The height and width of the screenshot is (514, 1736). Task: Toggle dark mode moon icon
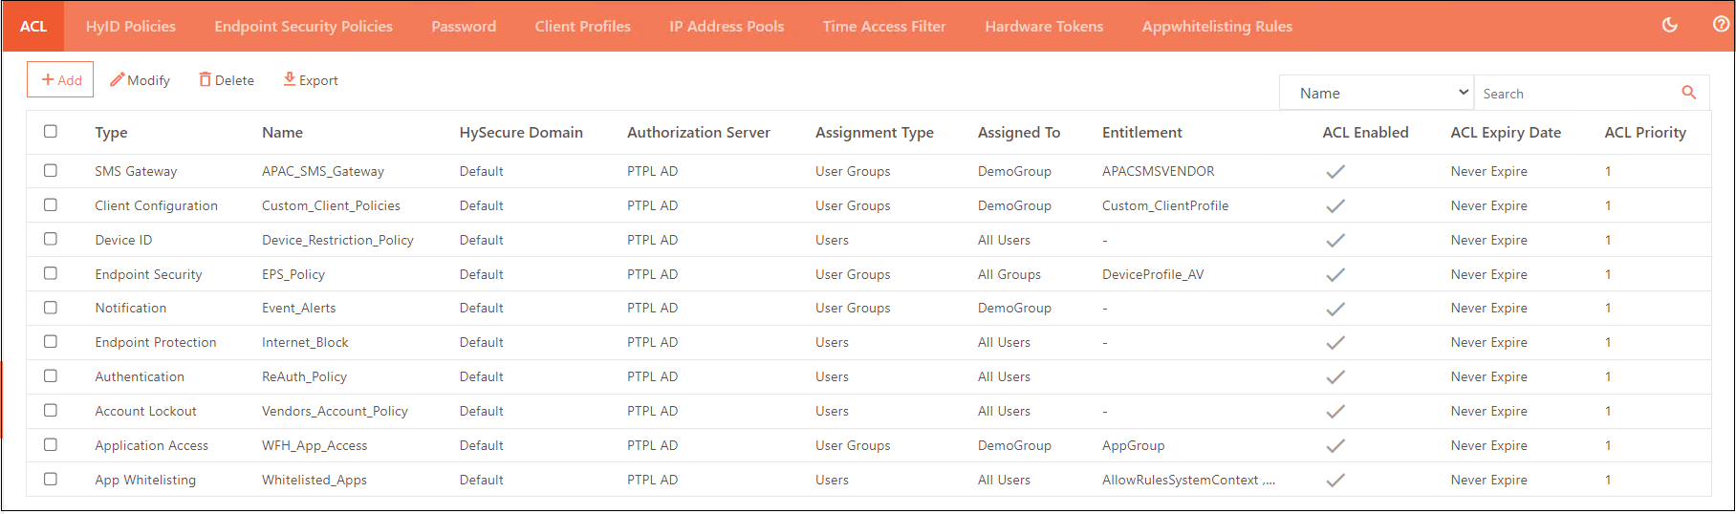pyautogui.click(x=1670, y=26)
